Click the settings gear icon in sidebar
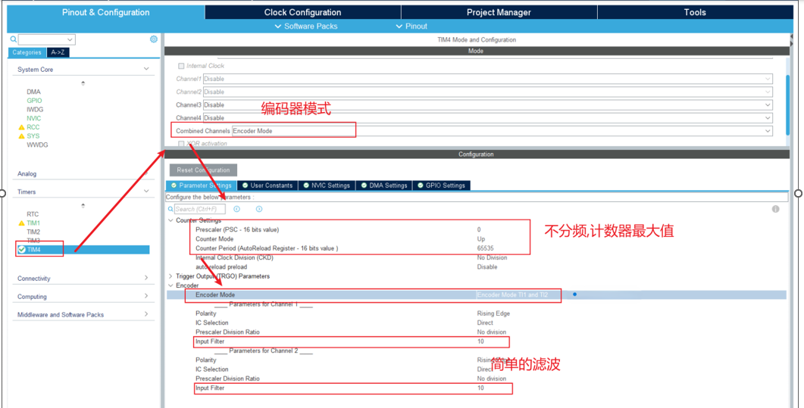Viewport: 804px width, 408px height. (154, 39)
